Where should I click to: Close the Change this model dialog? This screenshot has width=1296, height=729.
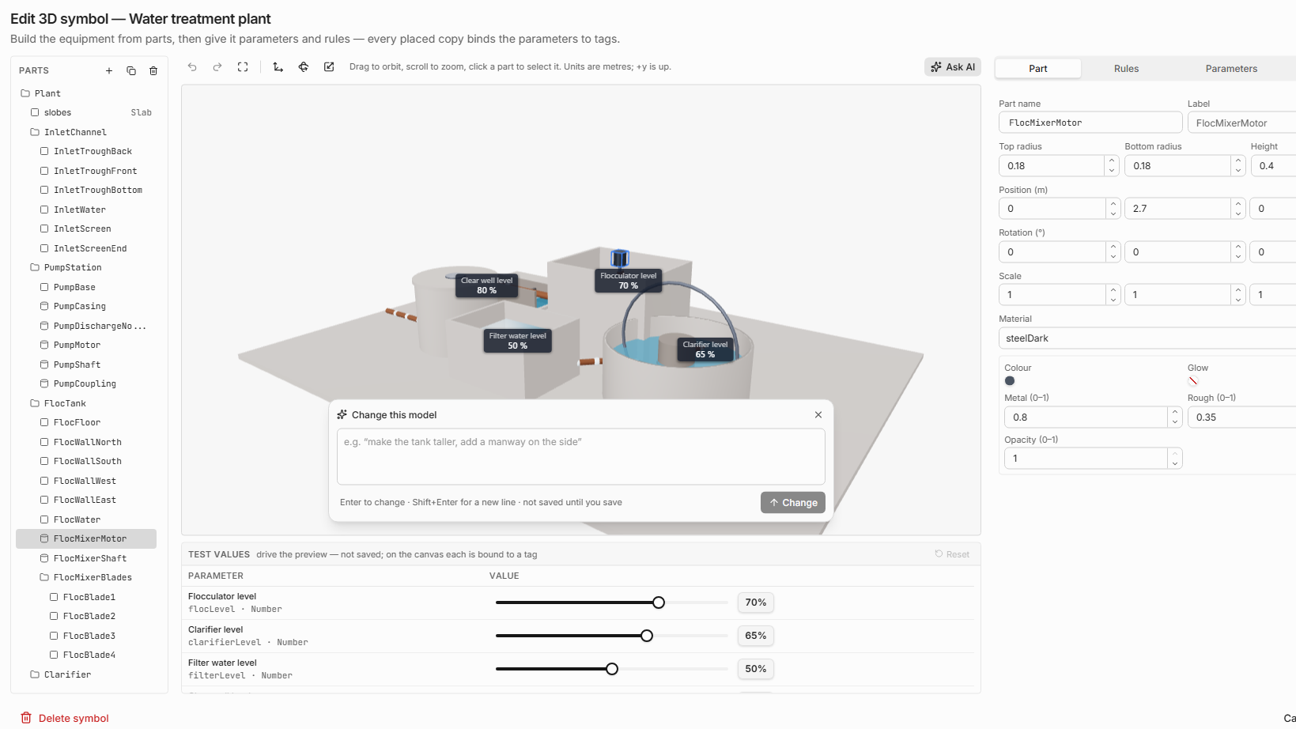(x=818, y=415)
